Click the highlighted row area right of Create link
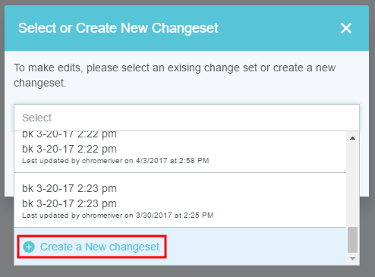The width and height of the screenshot is (375, 277). [x=256, y=247]
